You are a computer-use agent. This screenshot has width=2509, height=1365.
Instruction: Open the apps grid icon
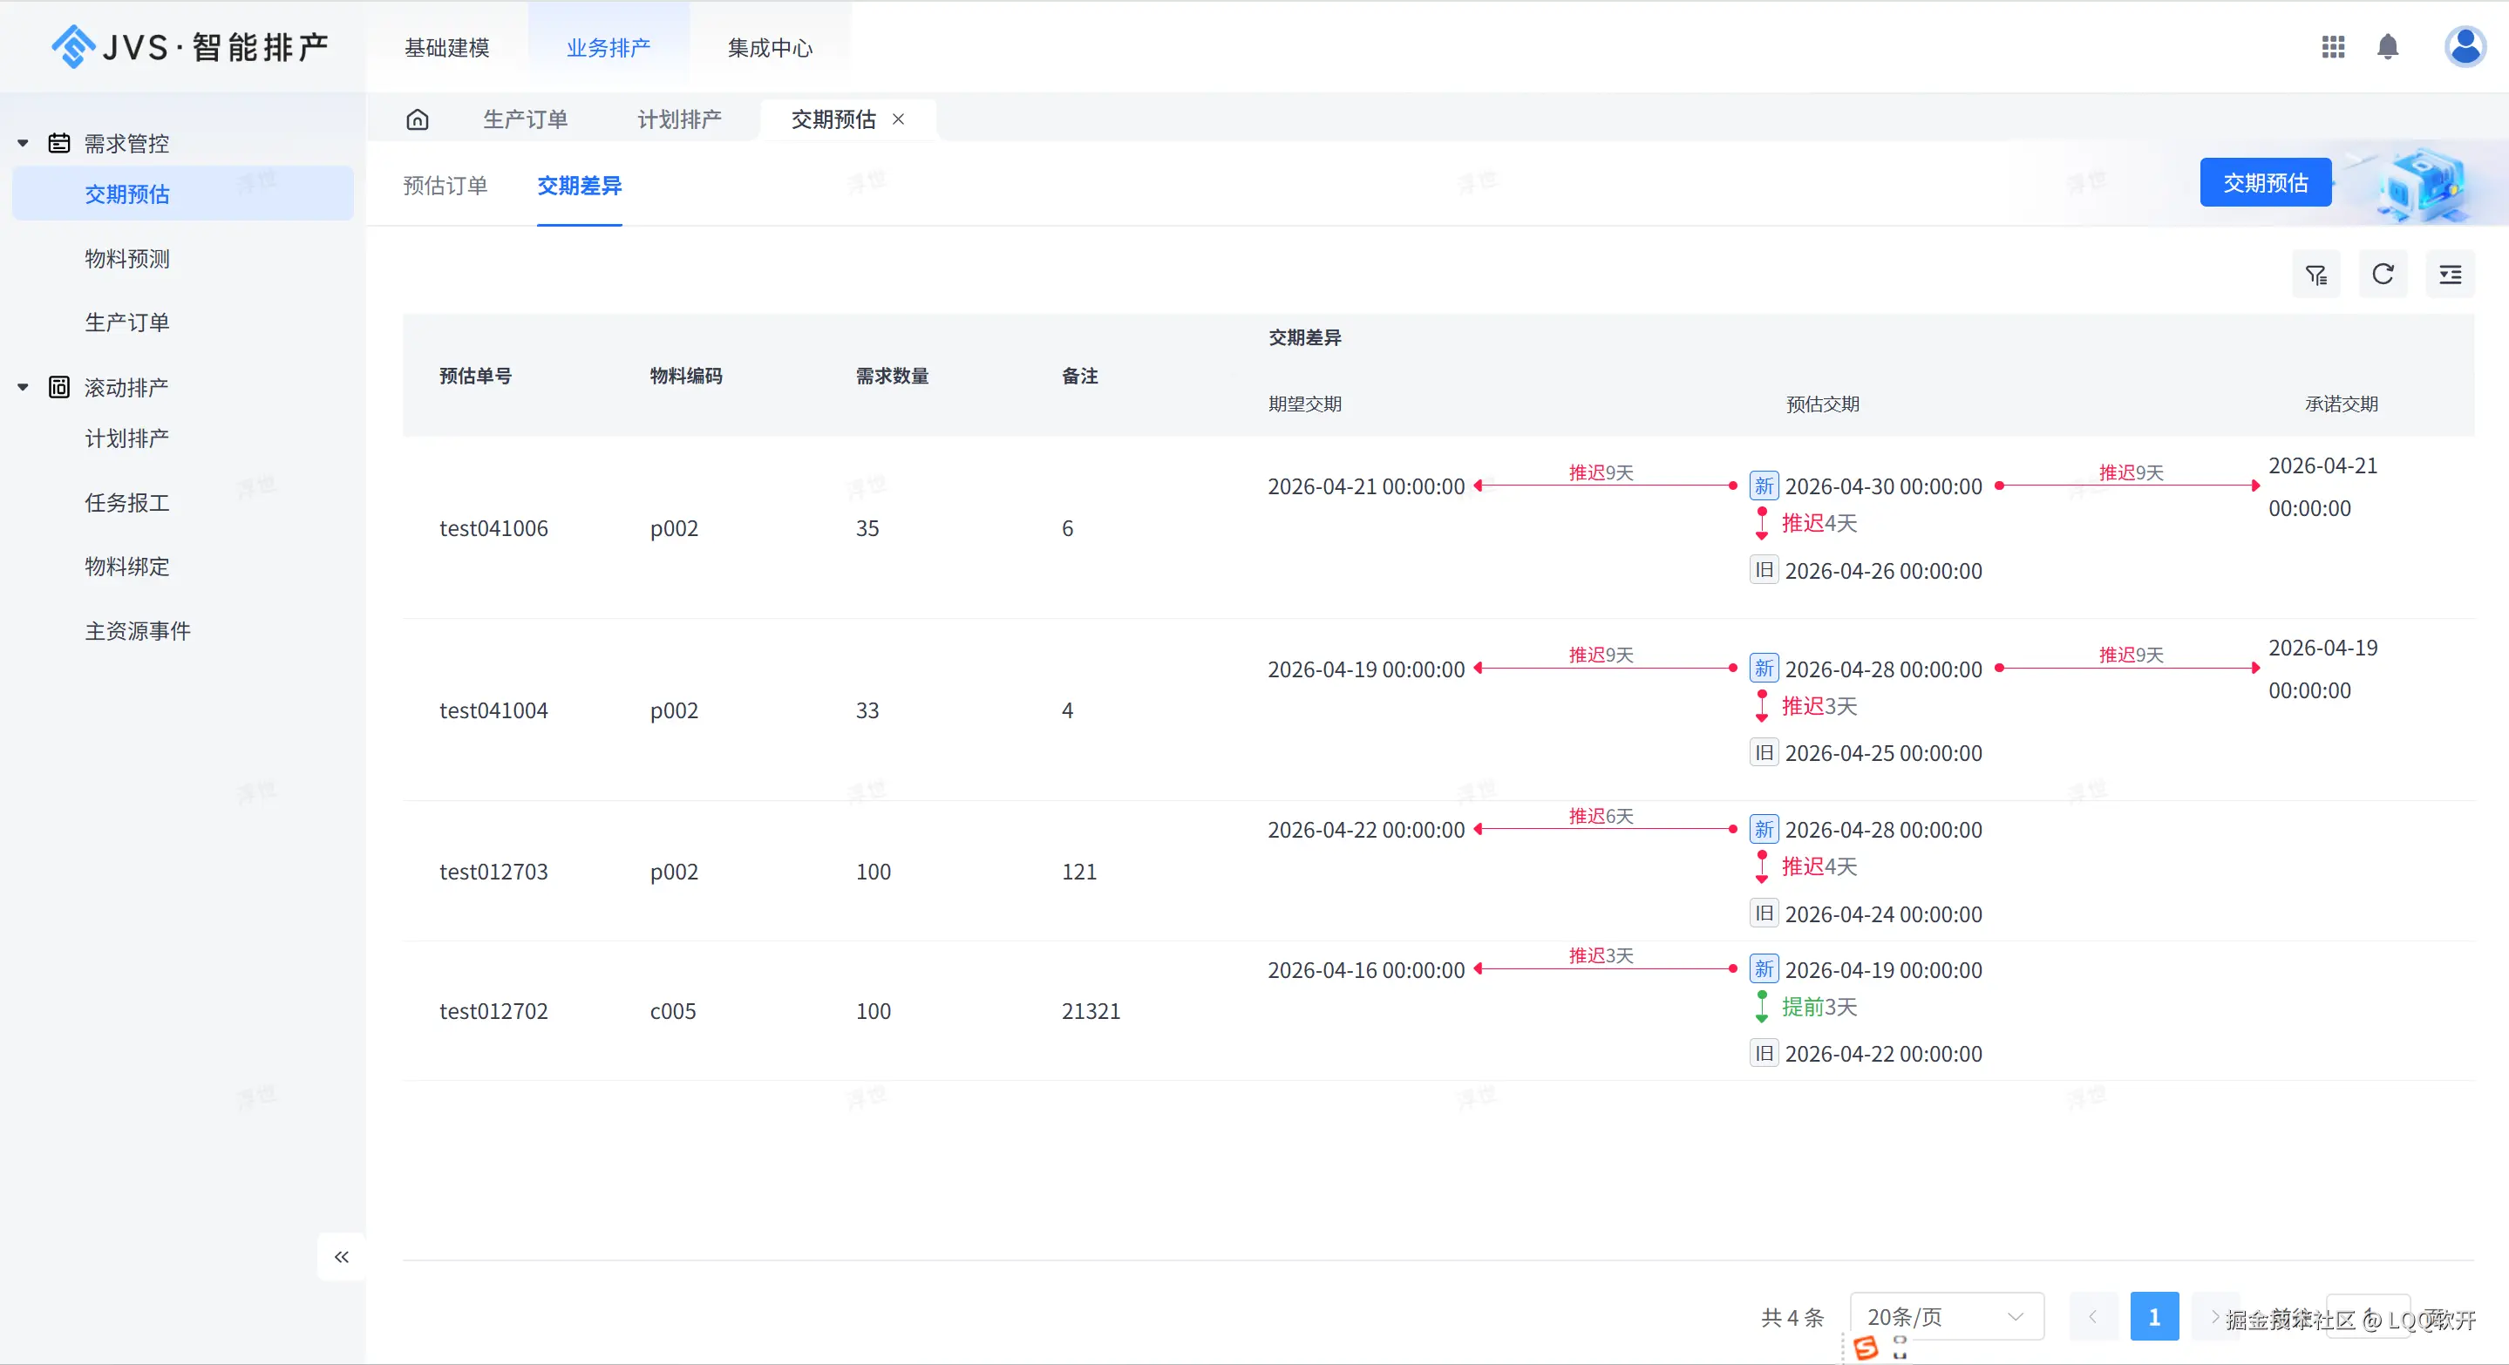click(x=2333, y=47)
